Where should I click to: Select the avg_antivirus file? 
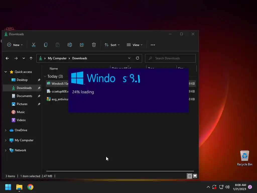[60, 99]
